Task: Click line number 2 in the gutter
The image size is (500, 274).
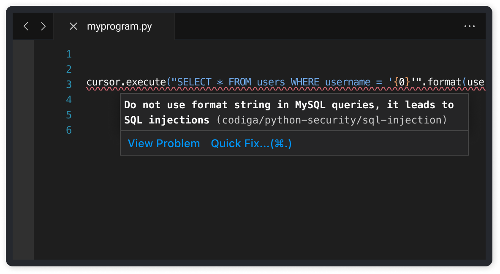Action: click(x=69, y=69)
